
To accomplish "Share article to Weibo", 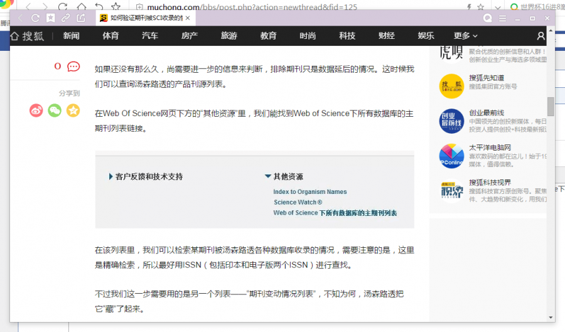I will pos(36,110).
